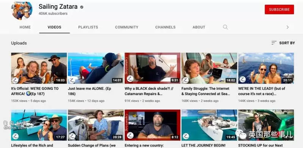Open the SORT BY dropdown

tap(283, 43)
